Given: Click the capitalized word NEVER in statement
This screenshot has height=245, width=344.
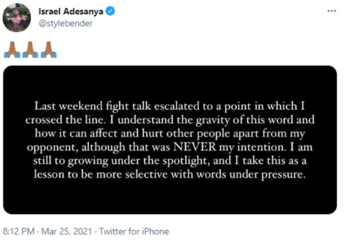Looking at the screenshot, I should (195, 147).
